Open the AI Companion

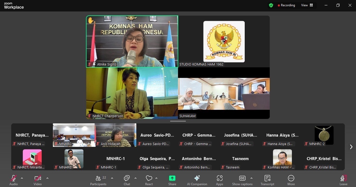[x=197, y=180]
